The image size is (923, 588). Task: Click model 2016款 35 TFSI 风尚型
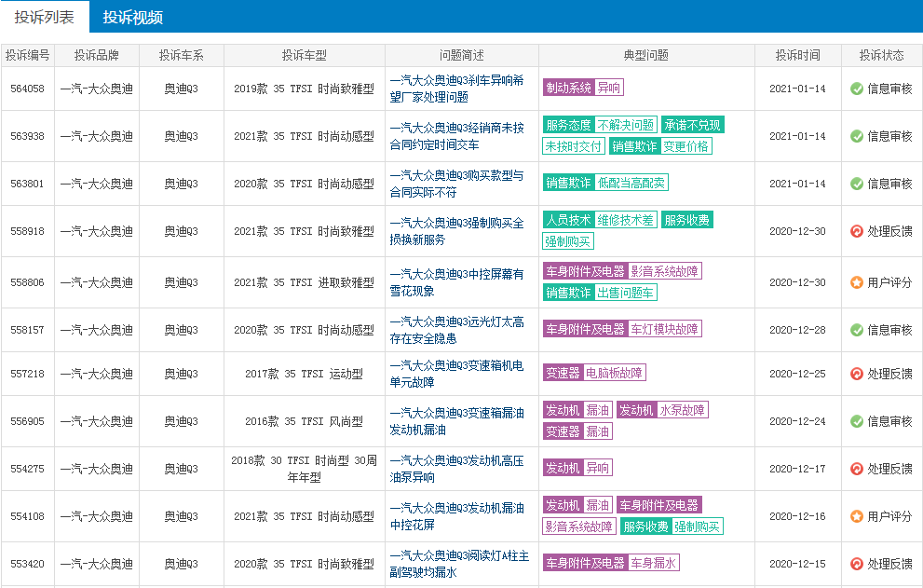[304, 421]
